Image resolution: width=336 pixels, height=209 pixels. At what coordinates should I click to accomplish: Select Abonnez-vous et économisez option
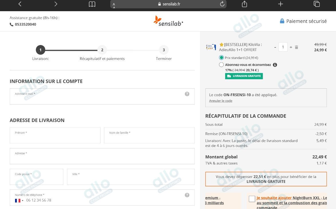click(221, 65)
